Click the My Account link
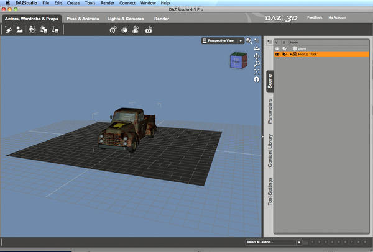 pyautogui.click(x=339, y=18)
